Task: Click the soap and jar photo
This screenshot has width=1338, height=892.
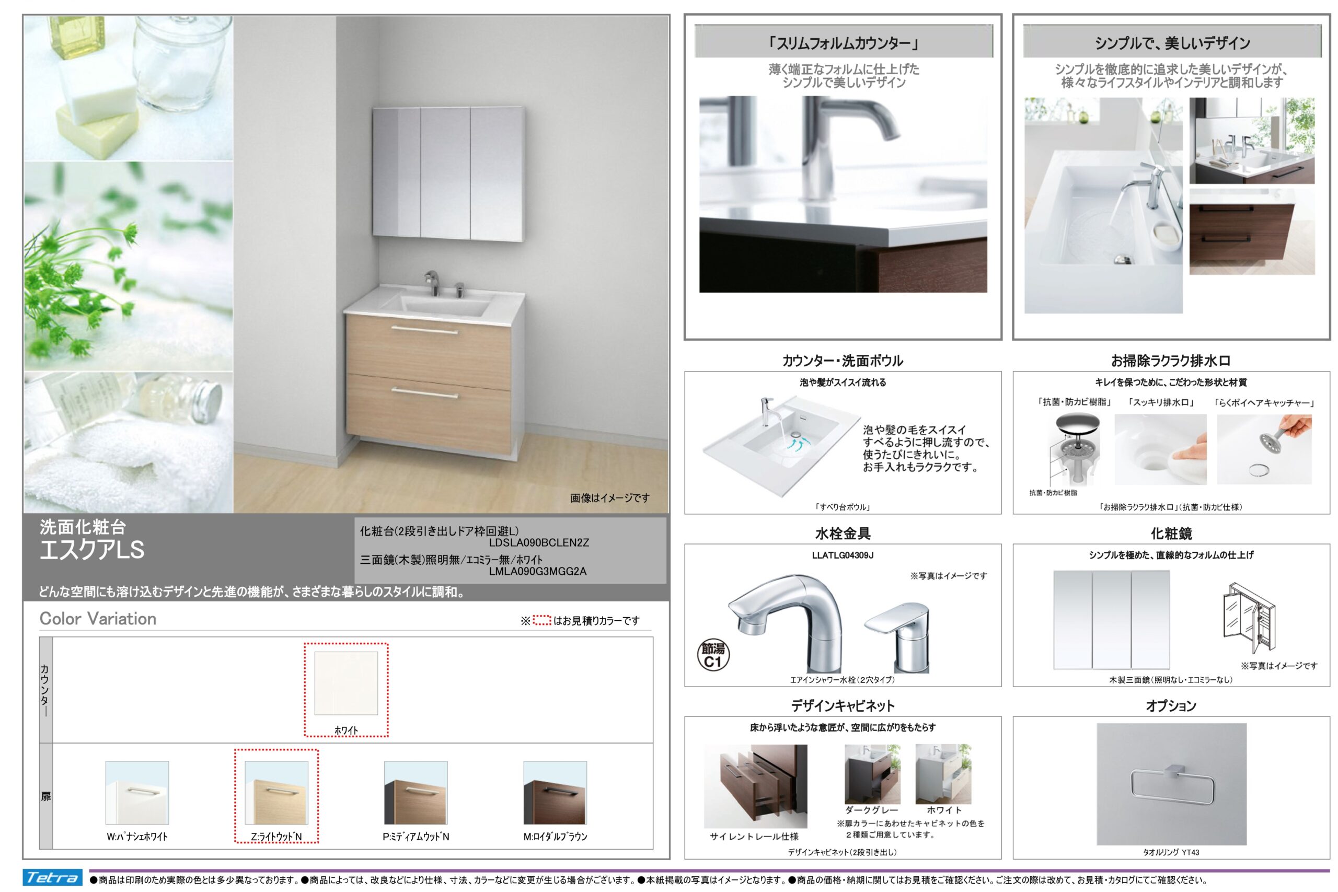Action: tap(128, 88)
